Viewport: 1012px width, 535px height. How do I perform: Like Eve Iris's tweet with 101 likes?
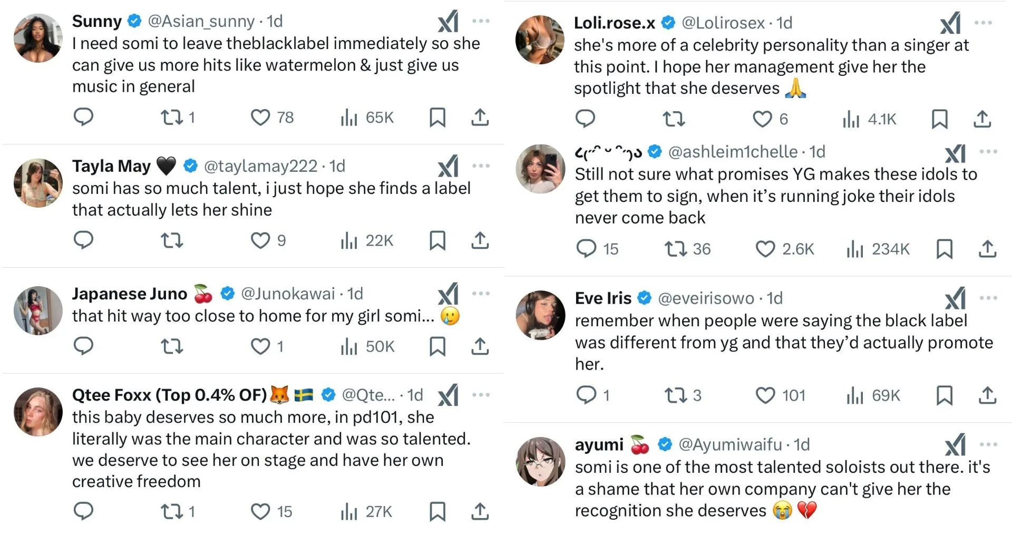coord(765,395)
